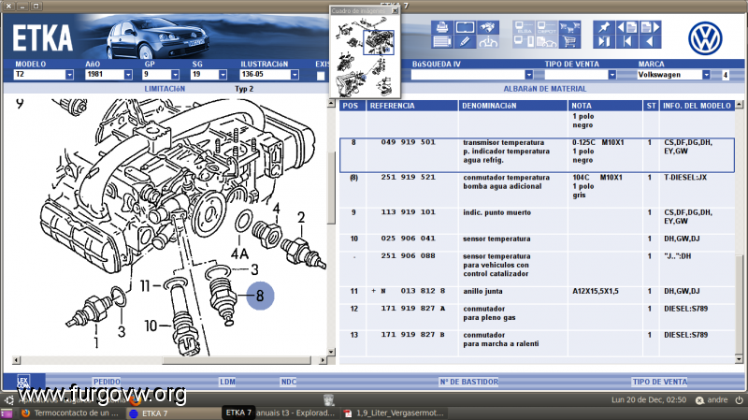This screenshot has width=748, height=420.
Task: Click part number 10 in the illustration
Action: click(151, 326)
